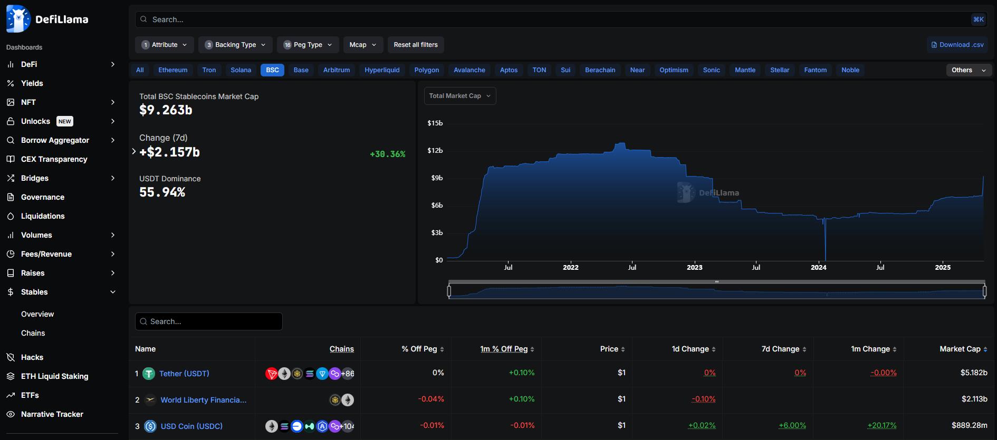
Task: Select the All chains tab
Action: coord(140,70)
